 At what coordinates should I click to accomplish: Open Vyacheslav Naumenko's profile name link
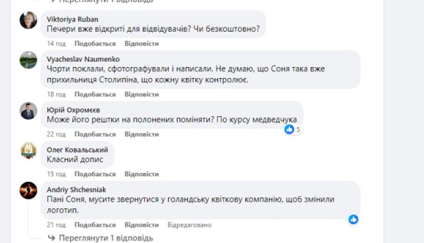(83, 59)
